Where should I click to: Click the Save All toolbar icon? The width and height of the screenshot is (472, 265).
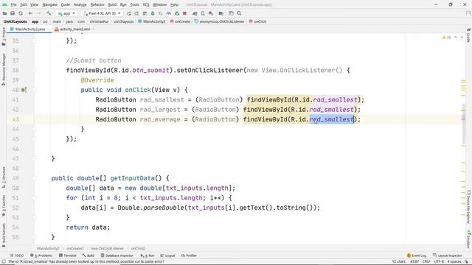point(13,13)
